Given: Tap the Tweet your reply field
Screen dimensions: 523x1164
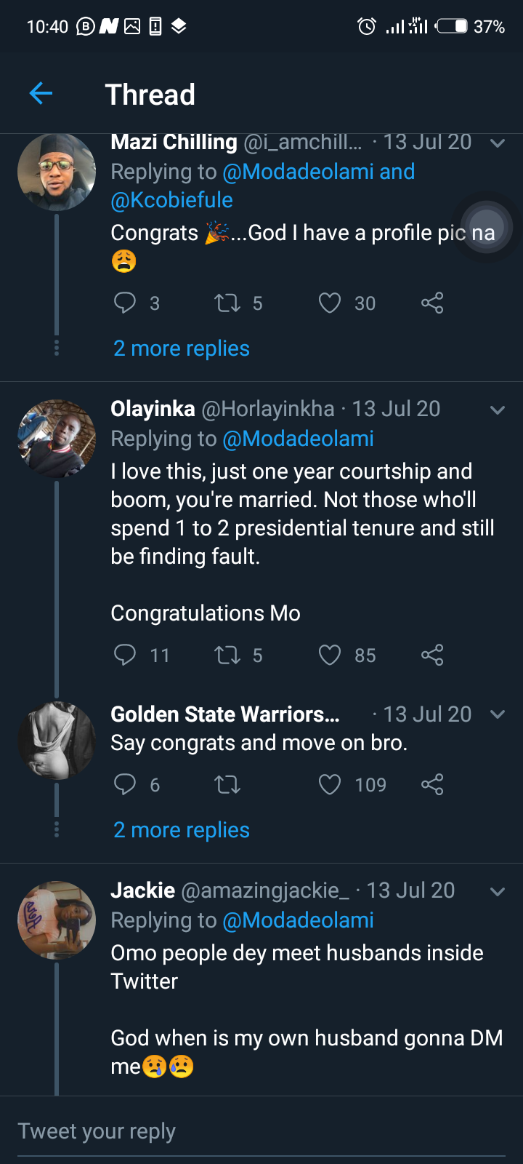Looking at the screenshot, I should (261, 1131).
